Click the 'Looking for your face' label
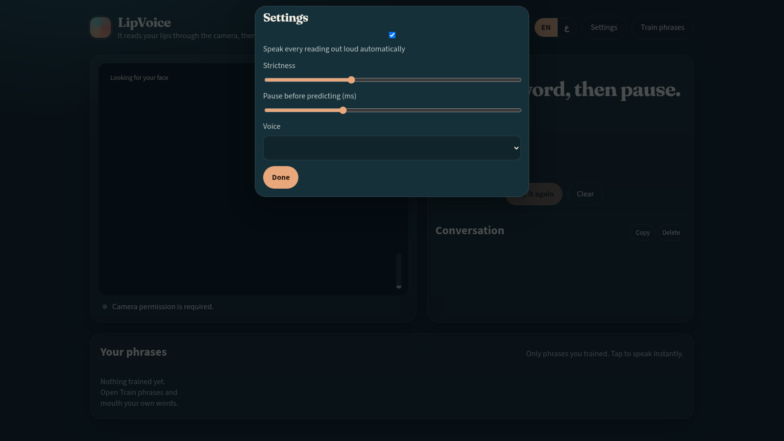 tap(139, 78)
